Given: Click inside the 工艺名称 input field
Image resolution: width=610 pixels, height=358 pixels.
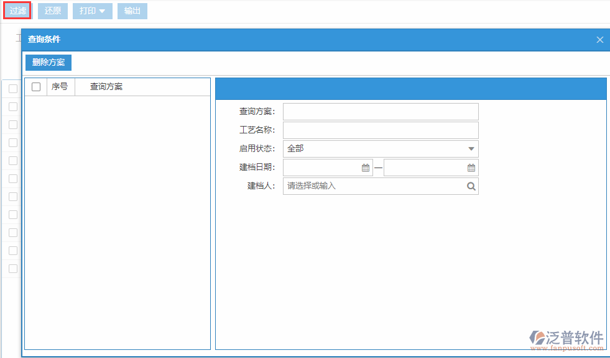Looking at the screenshot, I should click(381, 130).
